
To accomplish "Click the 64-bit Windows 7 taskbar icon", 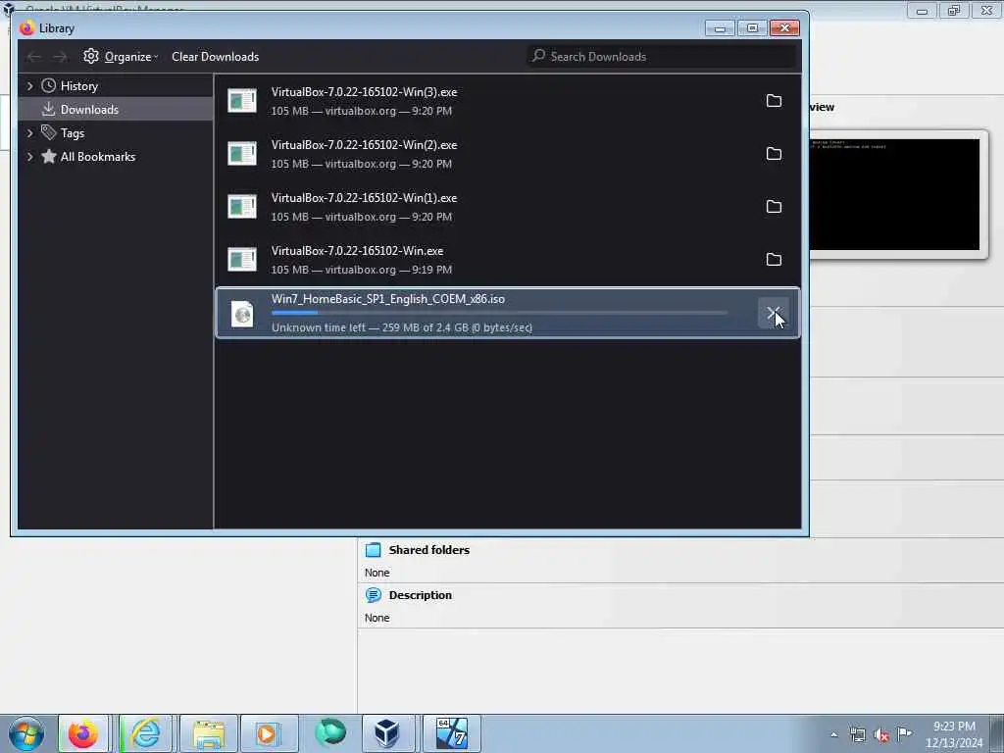I will 451,733.
